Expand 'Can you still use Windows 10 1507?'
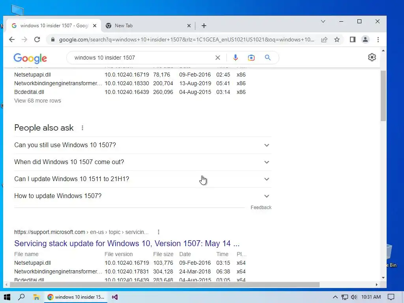404x303 pixels. tap(143, 145)
